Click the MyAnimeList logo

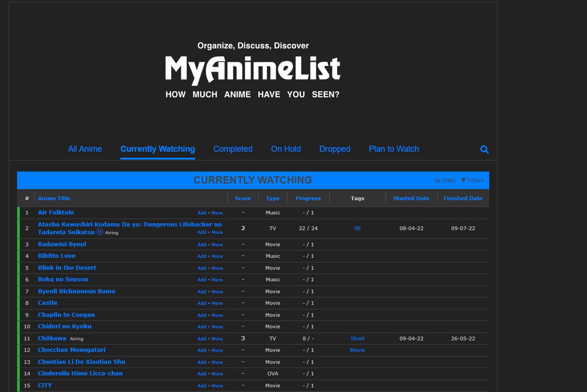pos(253,70)
